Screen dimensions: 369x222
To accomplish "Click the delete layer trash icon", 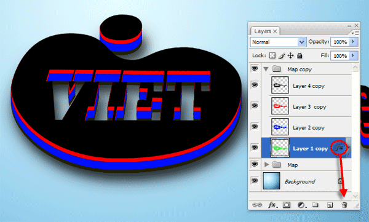I will pos(344,205).
